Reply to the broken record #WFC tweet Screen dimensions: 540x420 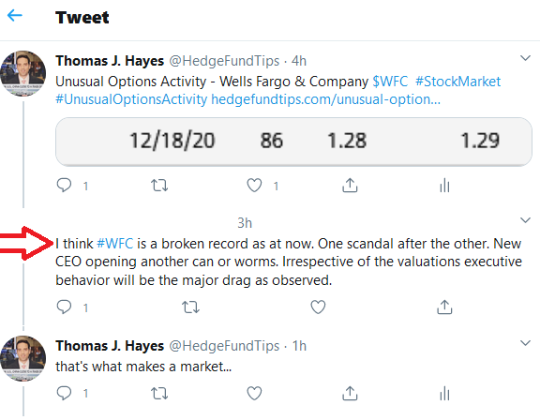(x=64, y=307)
